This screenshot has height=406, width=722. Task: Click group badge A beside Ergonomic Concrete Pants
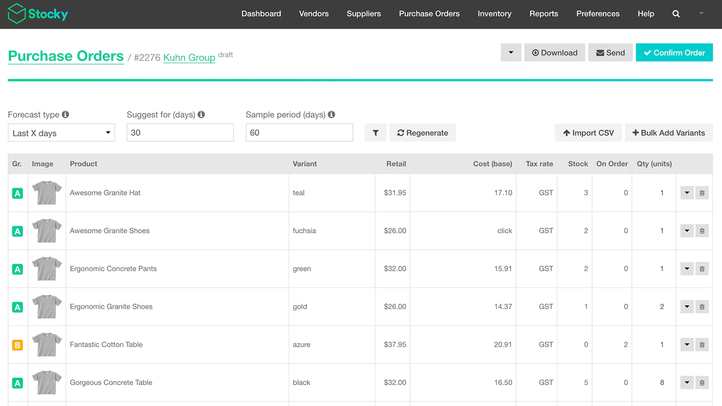click(18, 268)
